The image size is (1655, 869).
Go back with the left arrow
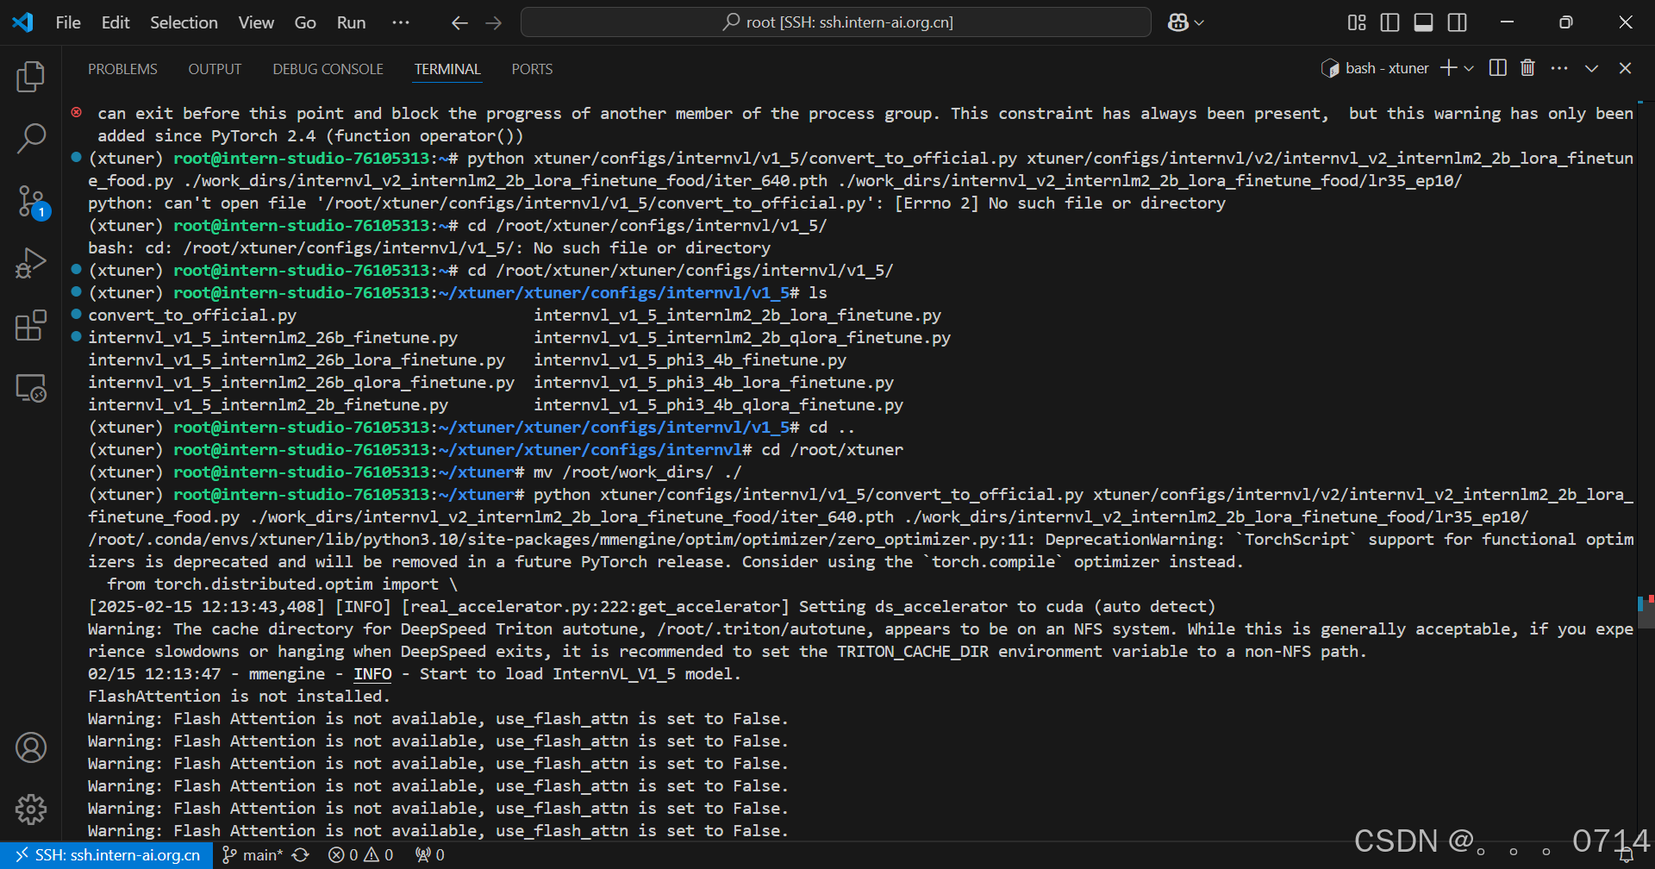pyautogui.click(x=459, y=22)
